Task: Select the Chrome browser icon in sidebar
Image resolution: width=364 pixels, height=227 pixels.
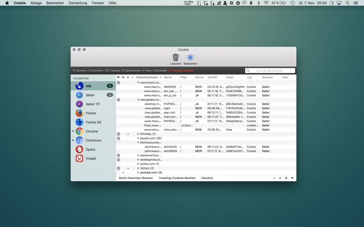Action: point(79,131)
